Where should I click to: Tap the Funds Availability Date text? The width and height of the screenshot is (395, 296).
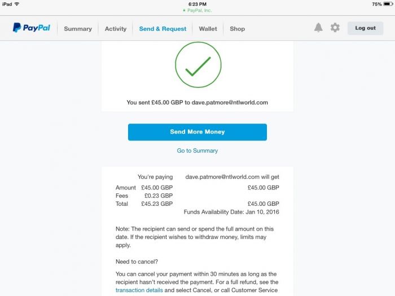[231, 212]
